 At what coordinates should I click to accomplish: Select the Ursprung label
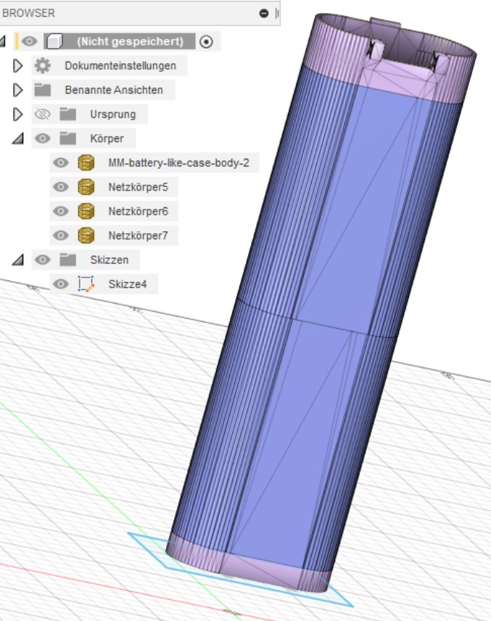(113, 114)
